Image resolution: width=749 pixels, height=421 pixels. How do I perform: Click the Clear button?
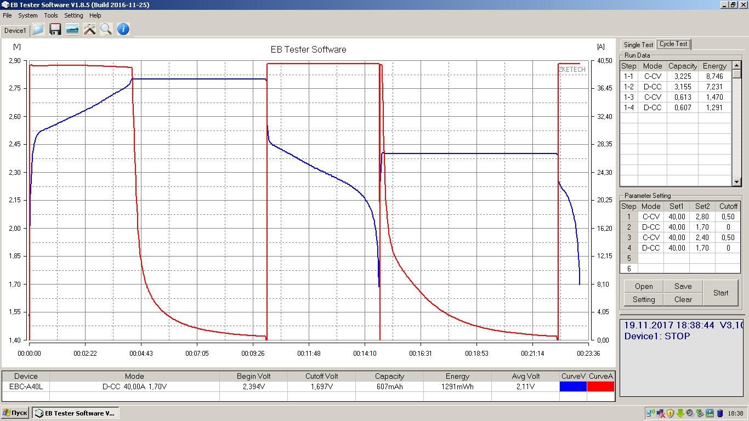pos(683,299)
